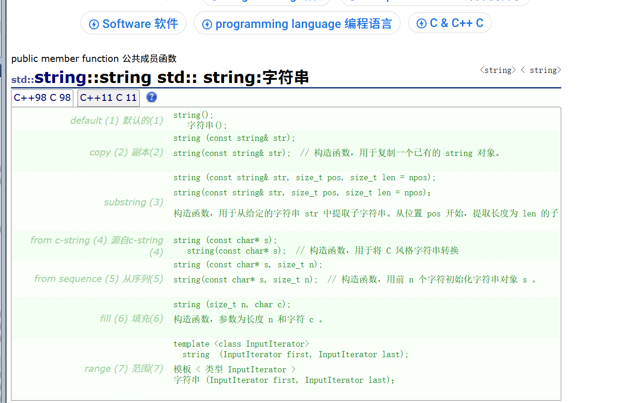Select 'public member function 公共成员函数' text
The width and height of the screenshot is (624, 403).
(x=94, y=59)
